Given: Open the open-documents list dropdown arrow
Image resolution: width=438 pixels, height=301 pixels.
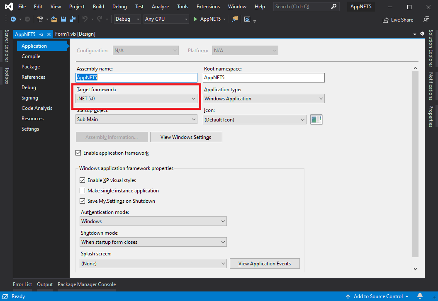Looking at the screenshot, I should coord(414,34).
